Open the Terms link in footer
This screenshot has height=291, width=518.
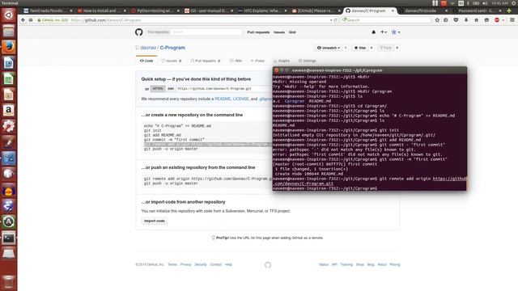[172, 264]
